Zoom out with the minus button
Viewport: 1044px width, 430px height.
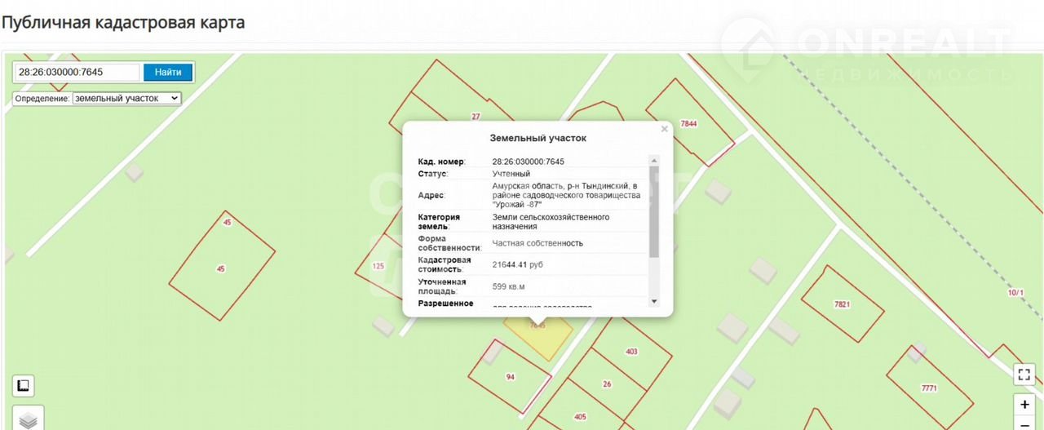tap(1024, 424)
